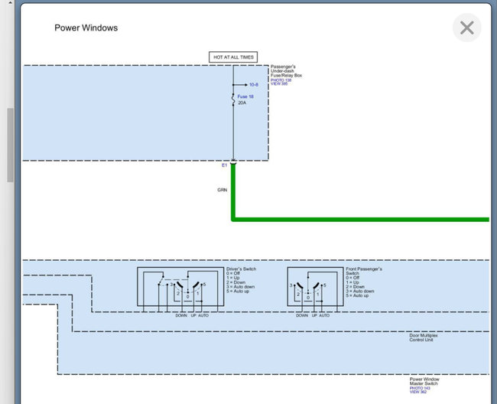Screen dimensions: 497x404
Task: Click the 20A fuse rating label
Action: click(x=242, y=103)
